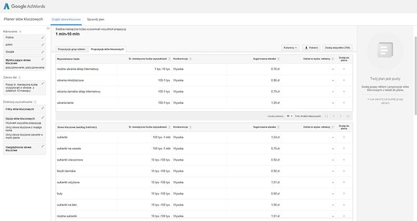Image resolution: width=417 pixels, height=221 pixels.
Task: Add bluzki damskie to plan arrow
Action: click(x=344, y=171)
